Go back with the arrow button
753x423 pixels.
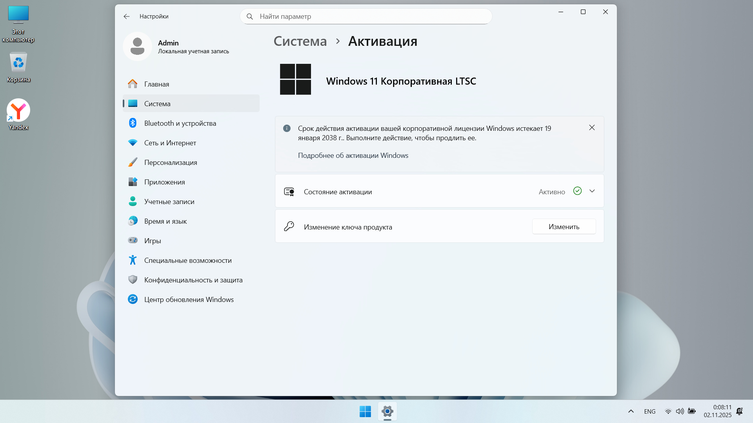pos(126,16)
